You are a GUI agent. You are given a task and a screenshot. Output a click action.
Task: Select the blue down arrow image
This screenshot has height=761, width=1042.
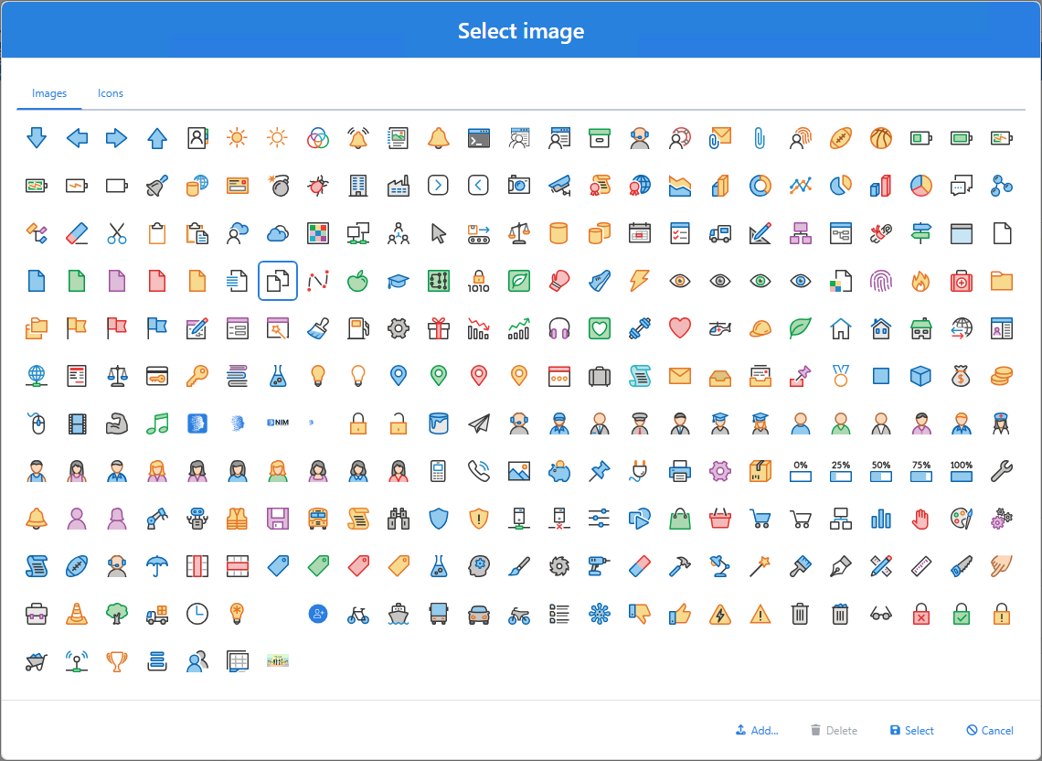click(x=37, y=138)
